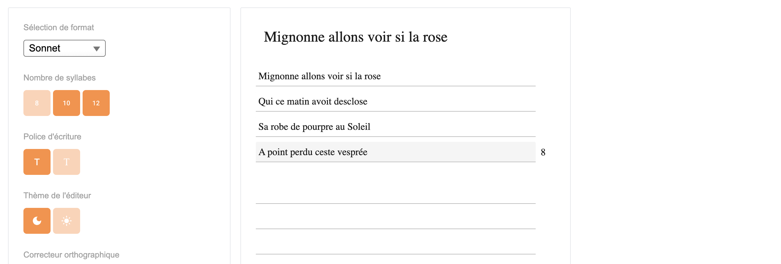Click the 'Correcteur orthographique' label
781x264 pixels.
pos(71,255)
